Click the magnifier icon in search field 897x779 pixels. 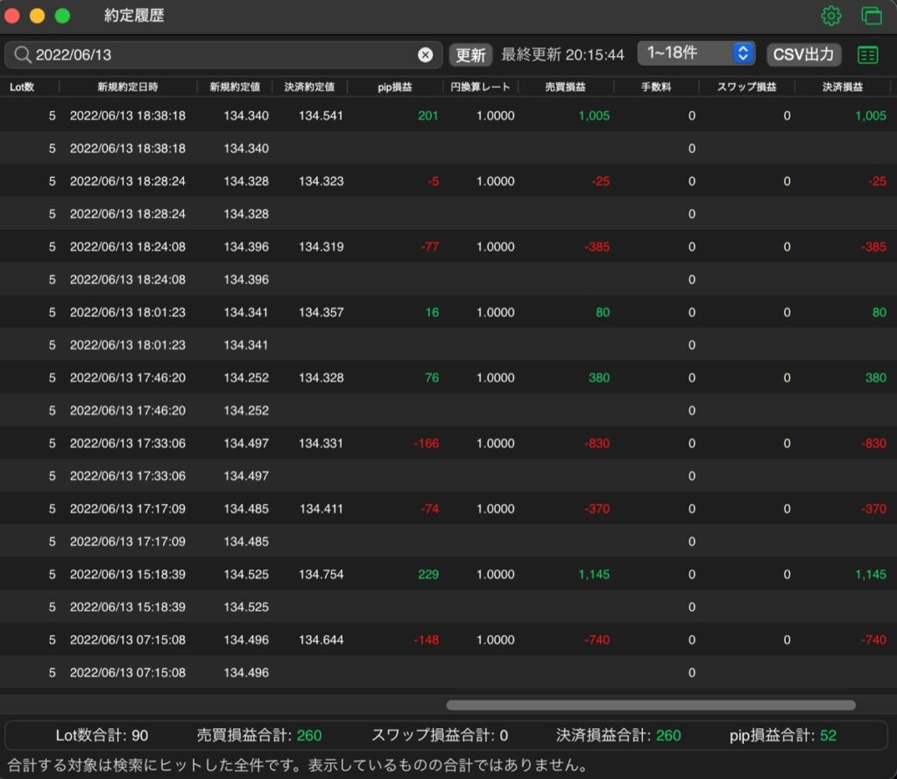tap(22, 55)
